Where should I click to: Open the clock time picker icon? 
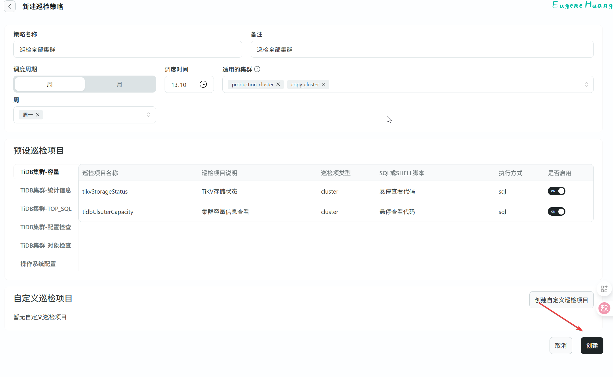(203, 84)
